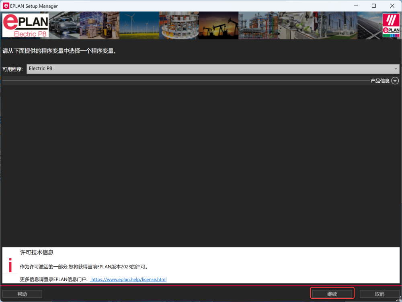The height and width of the screenshot is (302, 402).
Task: Maximize the EPLAN Setup Manager window
Action: (374, 6)
